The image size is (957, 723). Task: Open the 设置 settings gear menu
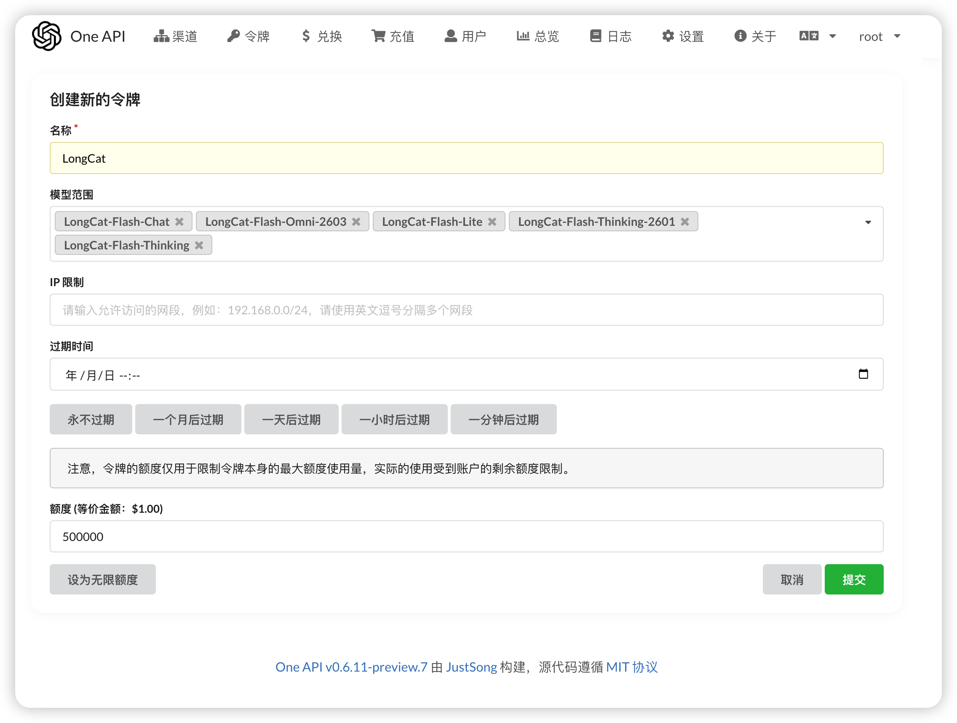683,36
